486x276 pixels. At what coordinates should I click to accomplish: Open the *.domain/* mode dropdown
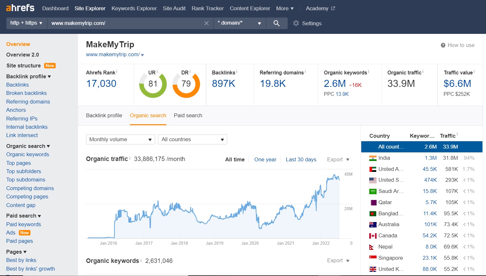[x=240, y=23]
